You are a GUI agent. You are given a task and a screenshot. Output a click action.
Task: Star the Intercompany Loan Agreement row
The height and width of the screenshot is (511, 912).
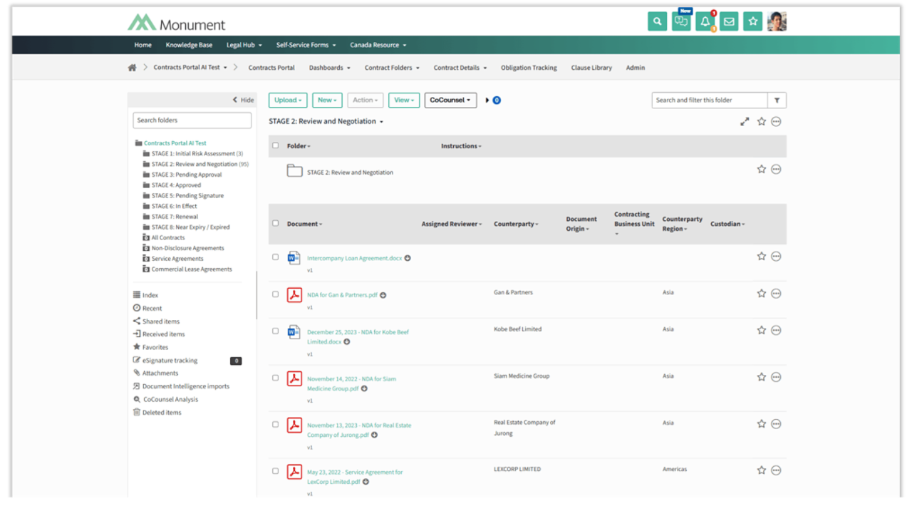(x=761, y=257)
